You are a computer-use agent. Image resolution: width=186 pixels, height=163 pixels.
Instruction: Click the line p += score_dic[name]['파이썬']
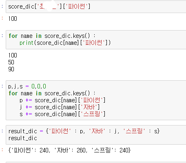pos(62,100)
